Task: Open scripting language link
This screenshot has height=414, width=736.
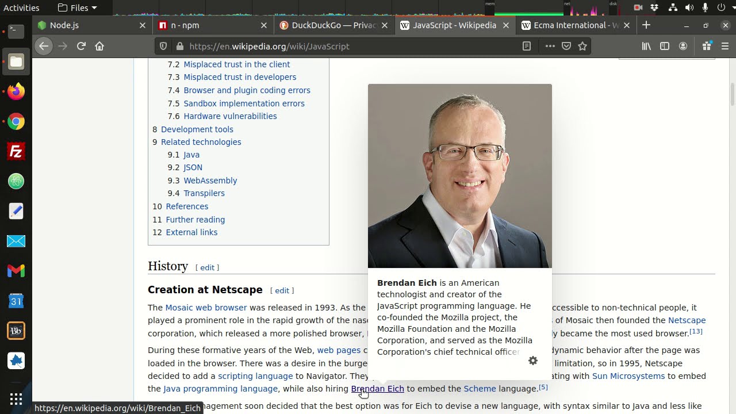Action: click(255, 376)
